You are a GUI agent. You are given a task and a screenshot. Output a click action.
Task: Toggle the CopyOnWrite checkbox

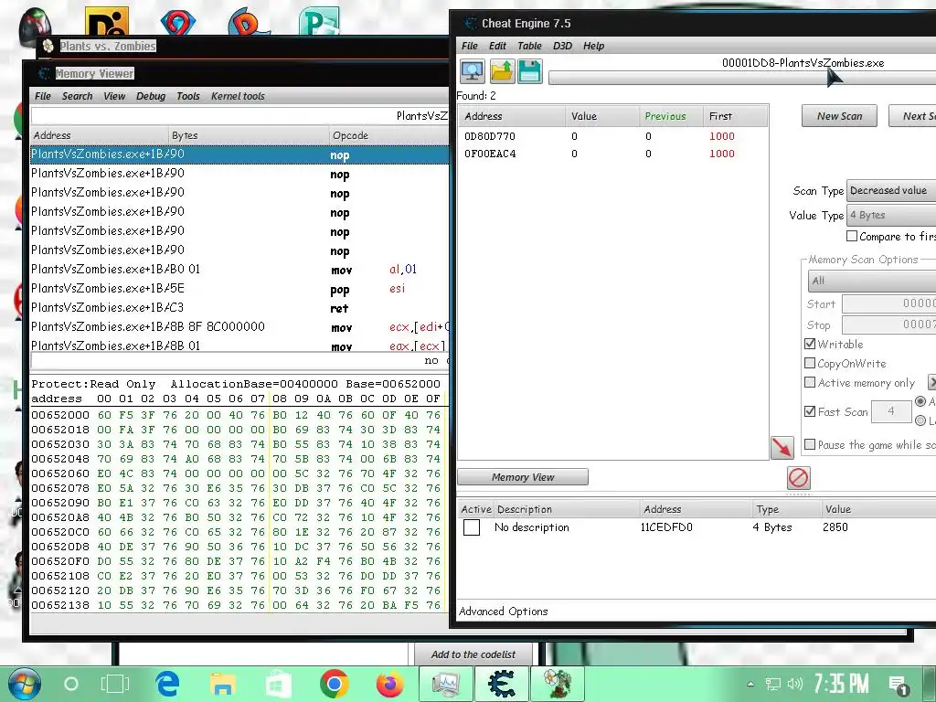pos(810,363)
